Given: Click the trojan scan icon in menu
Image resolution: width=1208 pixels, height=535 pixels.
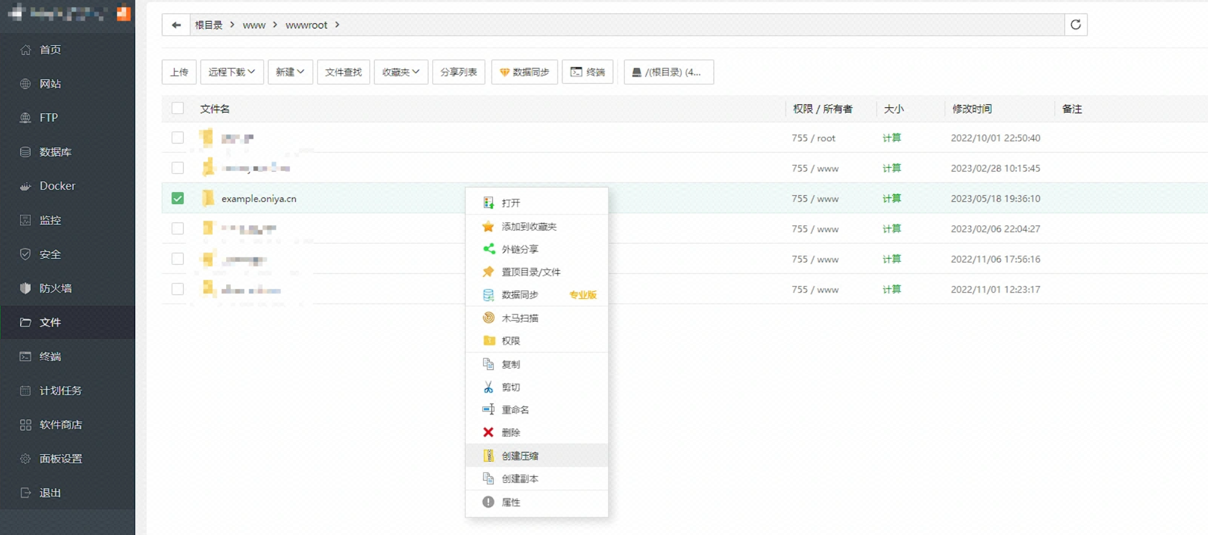Looking at the screenshot, I should (x=488, y=318).
